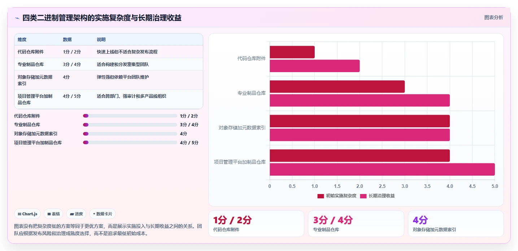Click the 3分 / 4分 value beside the progress bar
Screen dimensions: 518x251
[x=189, y=125]
